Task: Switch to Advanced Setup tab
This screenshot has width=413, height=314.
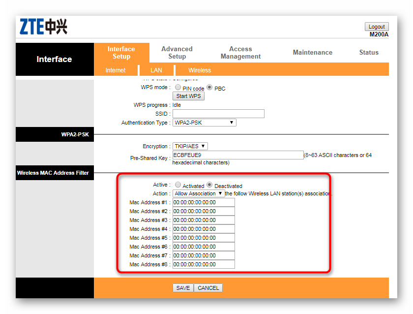Action: [x=177, y=53]
